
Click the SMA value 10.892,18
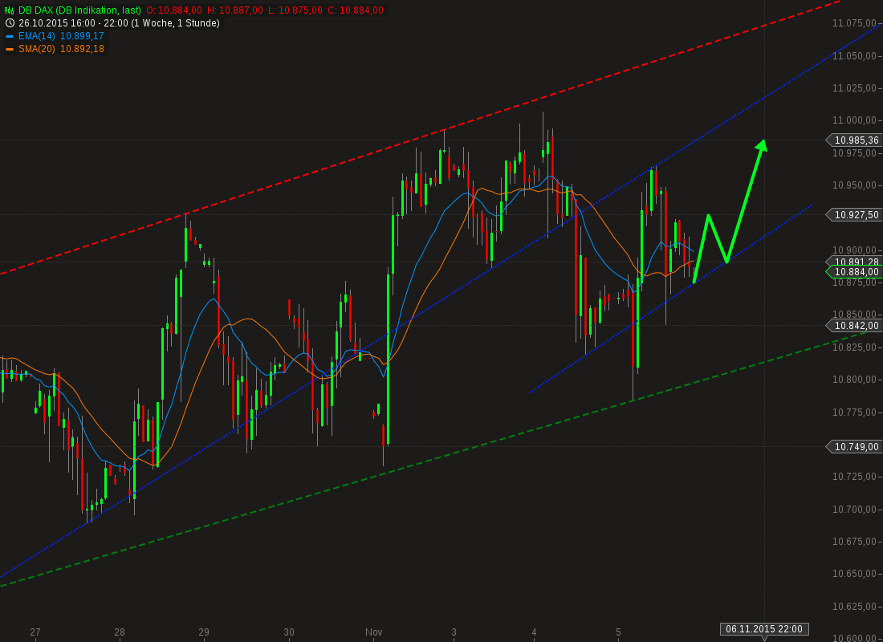click(x=82, y=49)
